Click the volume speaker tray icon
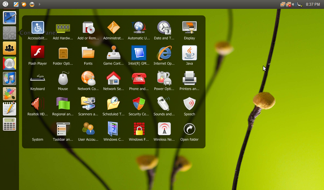This screenshot has width=324, height=190. (294, 4)
